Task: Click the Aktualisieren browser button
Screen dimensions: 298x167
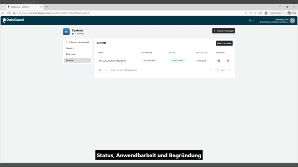Action: click(278, 13)
